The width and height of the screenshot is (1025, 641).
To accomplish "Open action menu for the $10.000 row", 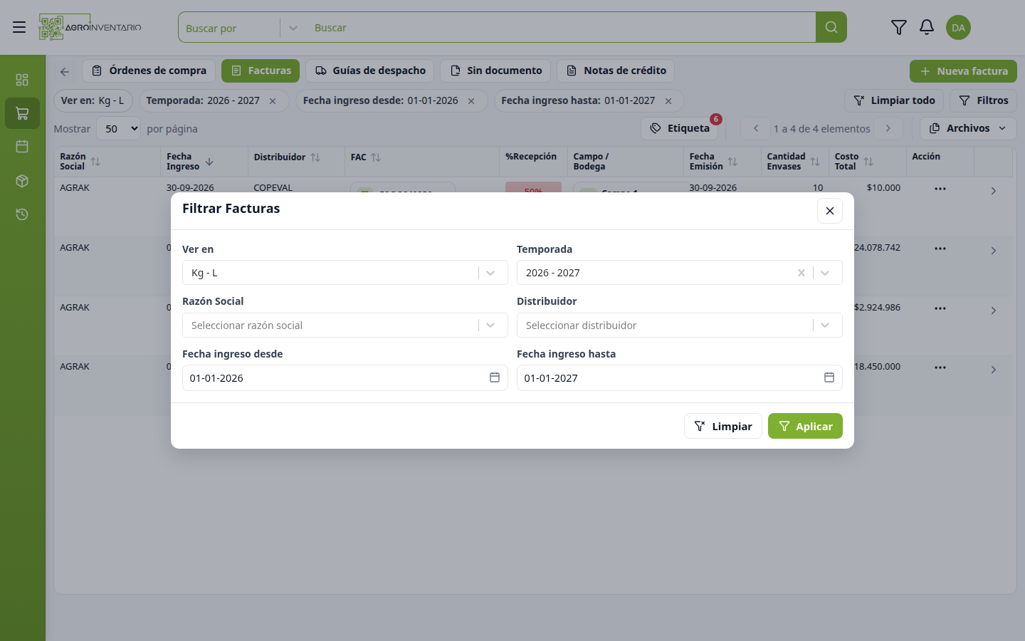I will (x=940, y=189).
